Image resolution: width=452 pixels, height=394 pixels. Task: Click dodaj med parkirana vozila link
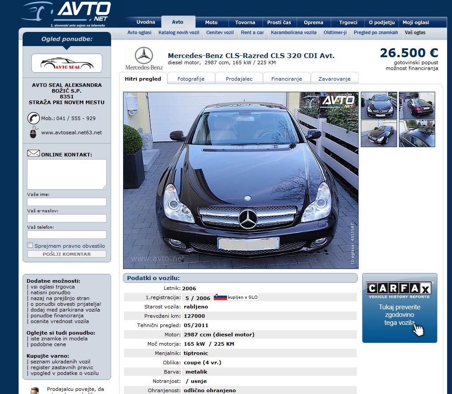pos(65,310)
